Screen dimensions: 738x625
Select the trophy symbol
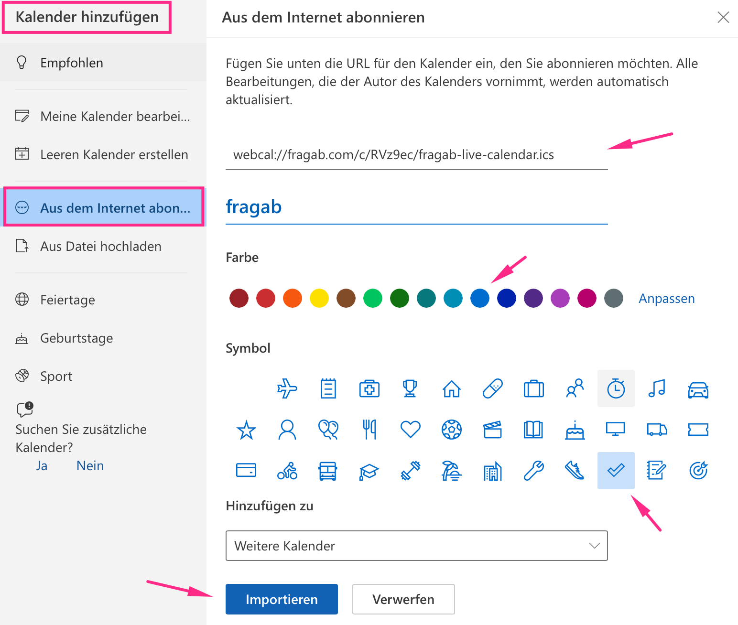coord(410,388)
